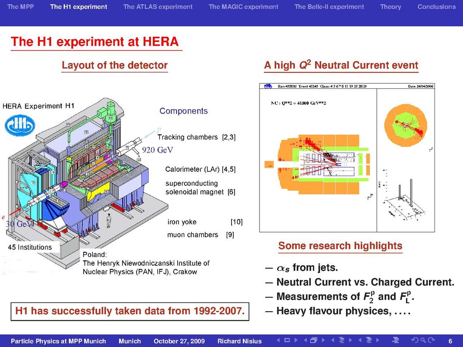463x347 pixels.
Task: Click footer date October 27, 2009
Action: 179,341
